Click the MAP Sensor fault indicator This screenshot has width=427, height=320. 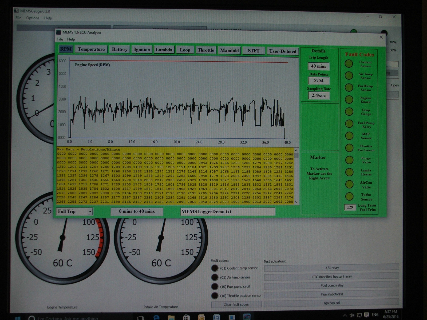pyautogui.click(x=349, y=136)
